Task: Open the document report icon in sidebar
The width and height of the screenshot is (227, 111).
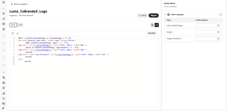Action: [x=4, y=29]
